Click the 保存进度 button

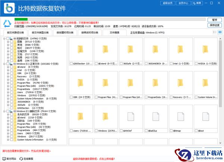215,25
